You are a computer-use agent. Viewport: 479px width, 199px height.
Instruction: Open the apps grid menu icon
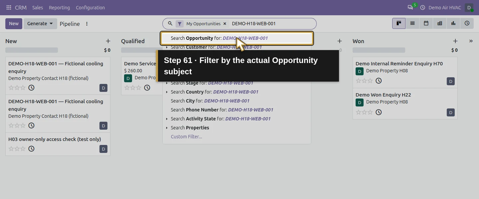pyautogui.click(x=9, y=7)
